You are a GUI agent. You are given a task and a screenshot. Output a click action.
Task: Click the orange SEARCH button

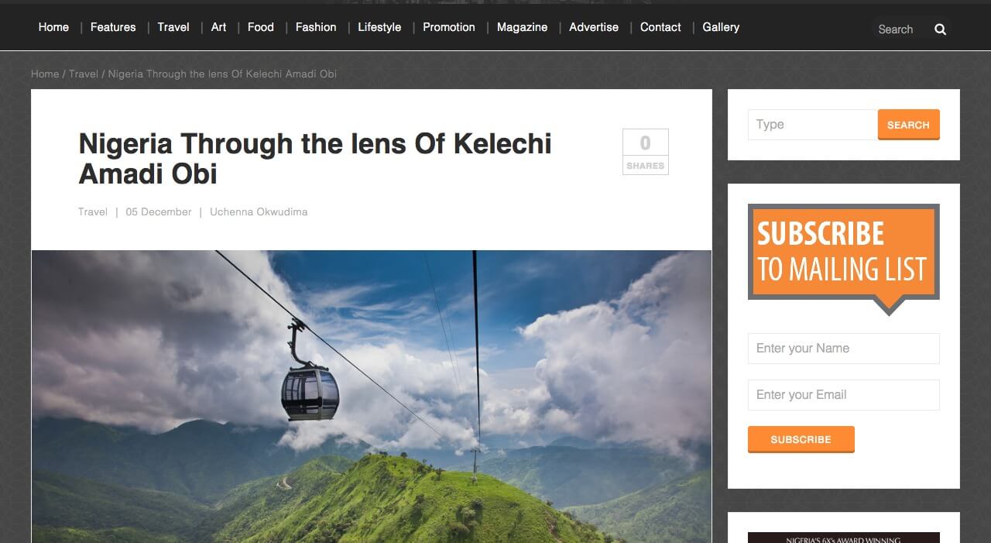(x=908, y=125)
